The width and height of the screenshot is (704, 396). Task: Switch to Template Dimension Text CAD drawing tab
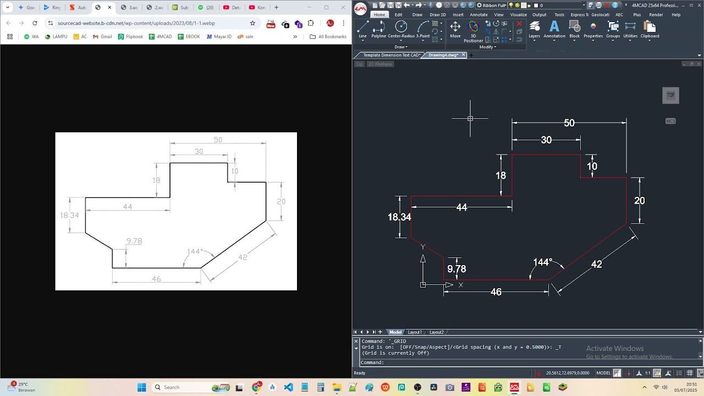click(391, 55)
